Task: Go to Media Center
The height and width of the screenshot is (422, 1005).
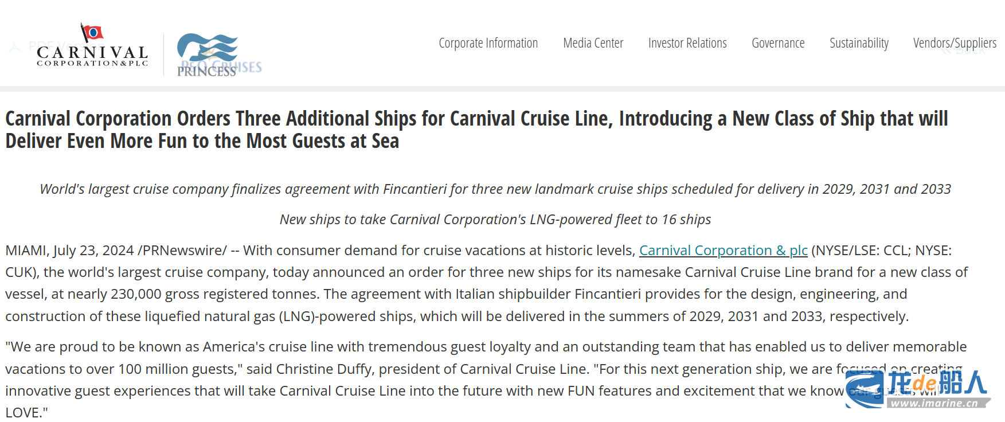Action: click(x=593, y=43)
